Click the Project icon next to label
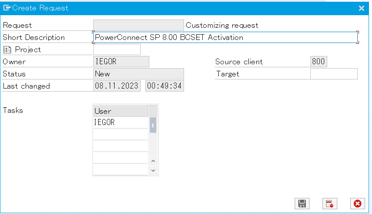Screen dimensions: 372x214 [7, 49]
